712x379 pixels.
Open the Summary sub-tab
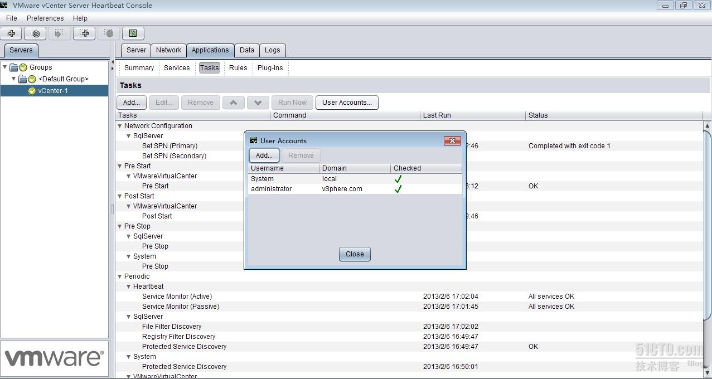point(139,68)
